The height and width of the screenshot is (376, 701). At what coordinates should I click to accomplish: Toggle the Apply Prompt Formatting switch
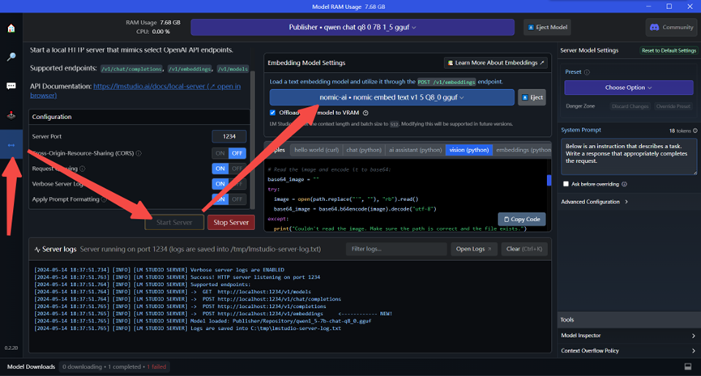229,199
